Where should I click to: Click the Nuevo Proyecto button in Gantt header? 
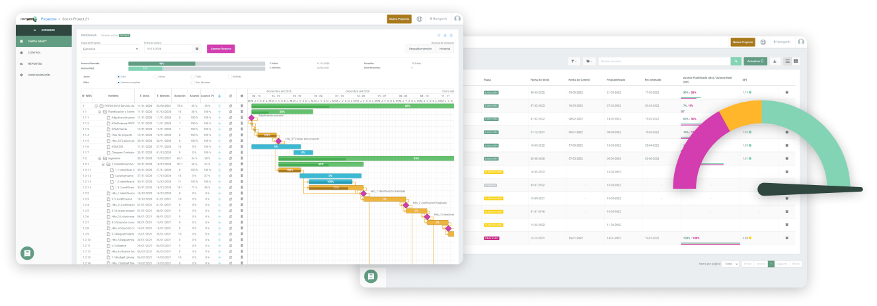tap(399, 19)
